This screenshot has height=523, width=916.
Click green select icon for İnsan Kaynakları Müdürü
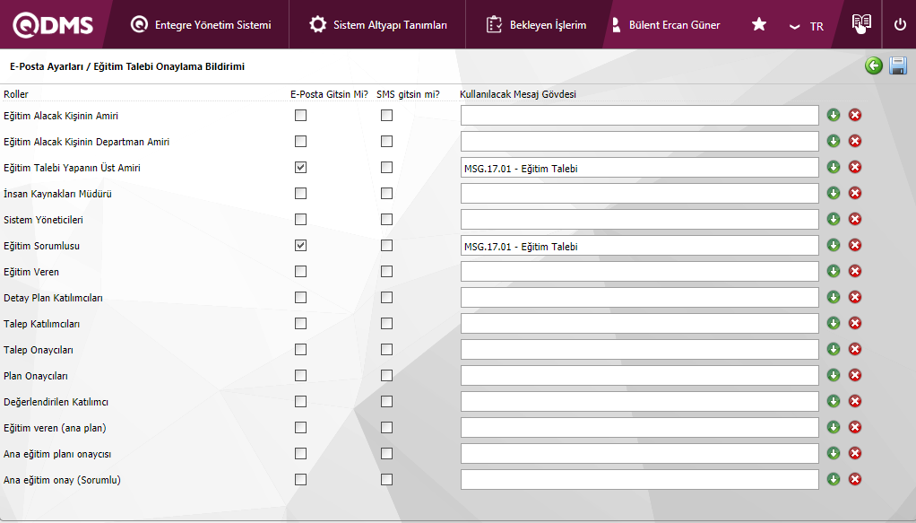[x=834, y=193]
